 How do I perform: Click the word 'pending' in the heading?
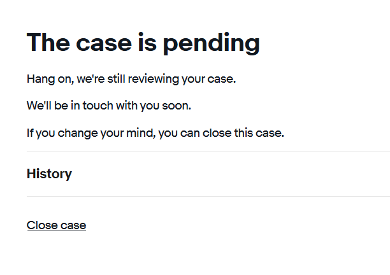(x=211, y=43)
